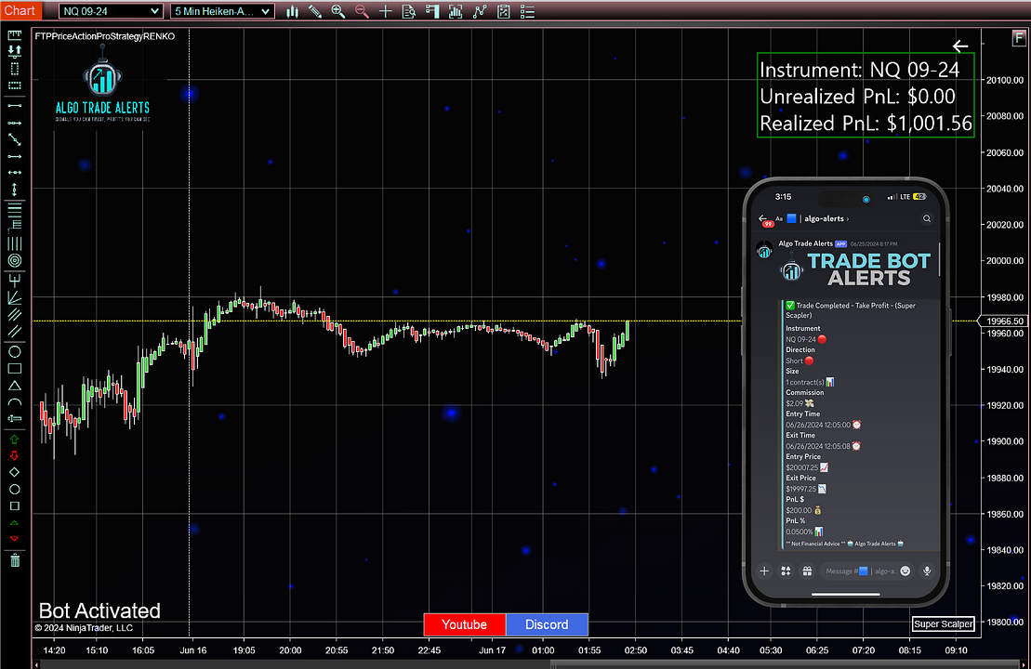Viewport: 1031px width, 669px height.
Task: Select the Rectangle drawing tool
Action: (x=15, y=369)
